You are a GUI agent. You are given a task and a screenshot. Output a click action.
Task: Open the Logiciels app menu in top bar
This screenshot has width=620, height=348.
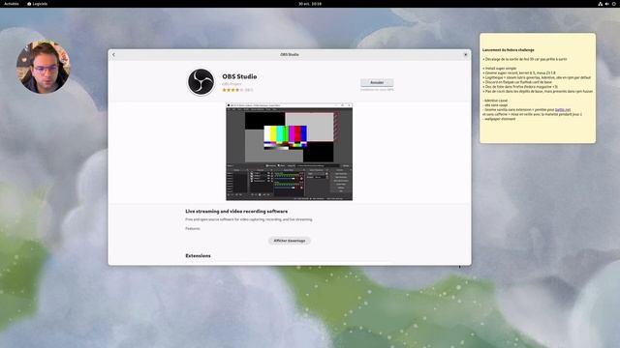point(37,4)
